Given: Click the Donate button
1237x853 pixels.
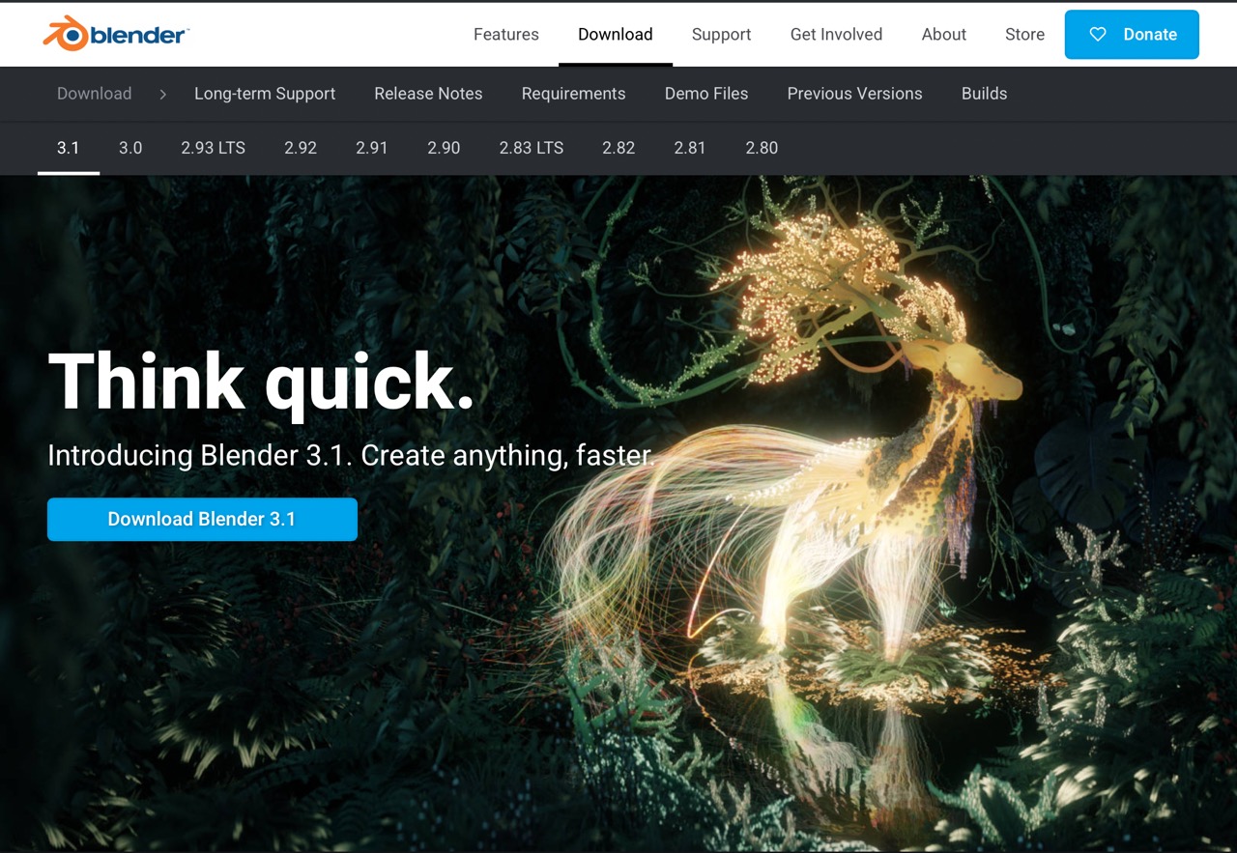Looking at the screenshot, I should (x=1132, y=34).
